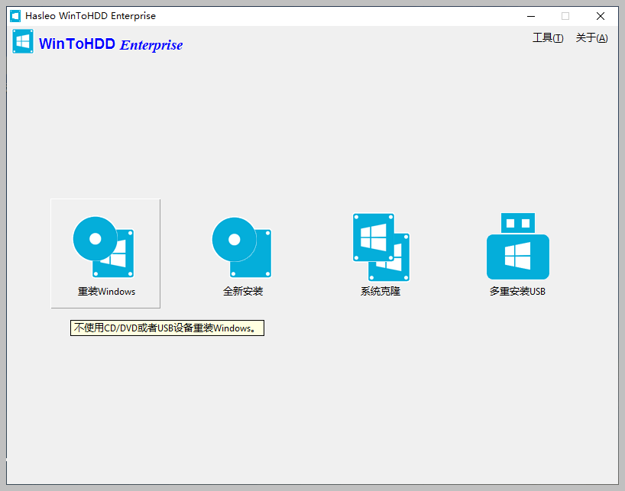This screenshot has height=491, width=625.
Task: Click the tooltip about reinstalling without CD/DVD
Action: (x=167, y=328)
